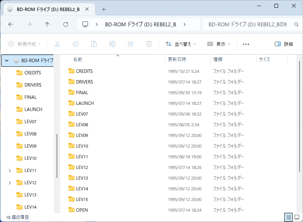Select LEV08 in the navigation tree
The image size is (303, 222).
click(x=30, y=134)
